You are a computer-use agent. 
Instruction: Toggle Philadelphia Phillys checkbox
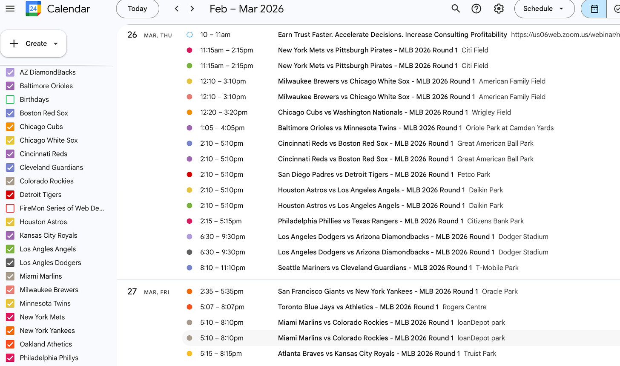click(x=10, y=358)
